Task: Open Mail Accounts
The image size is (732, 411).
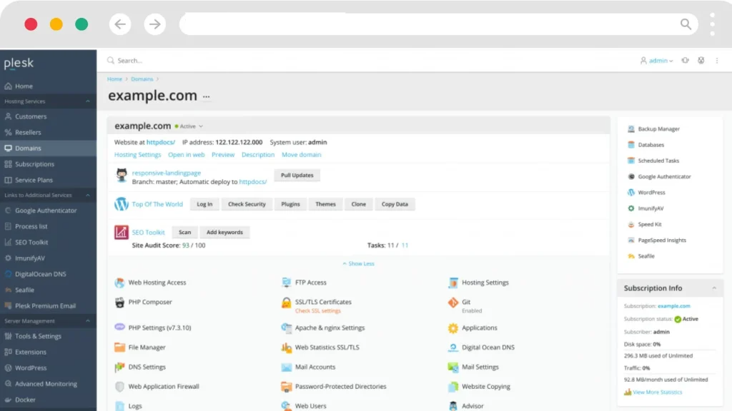Action: (315, 367)
